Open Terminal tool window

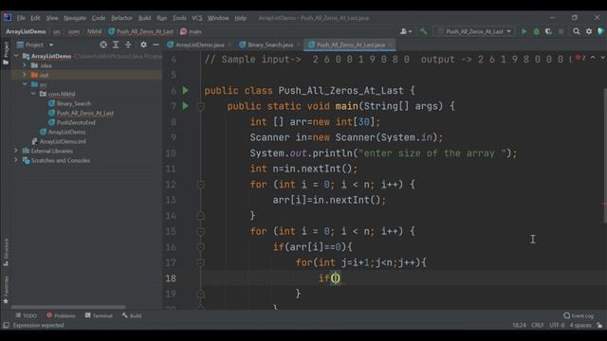click(99, 315)
